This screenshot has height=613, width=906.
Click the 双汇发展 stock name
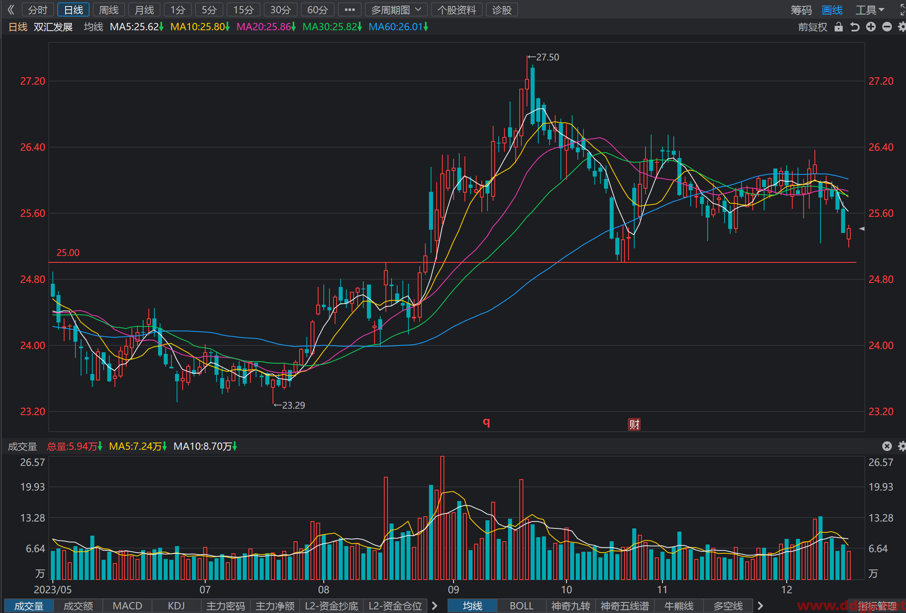53,27
